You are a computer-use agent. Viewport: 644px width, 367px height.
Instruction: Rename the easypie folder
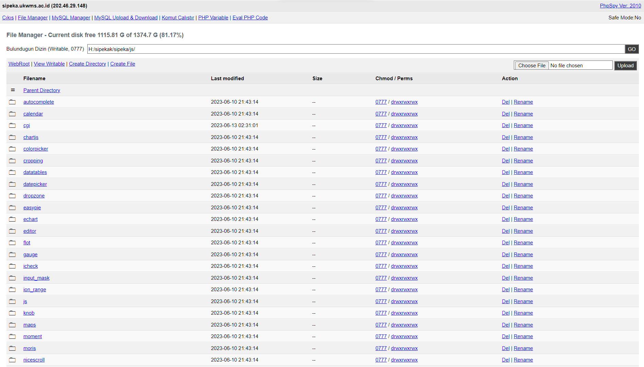coord(523,208)
